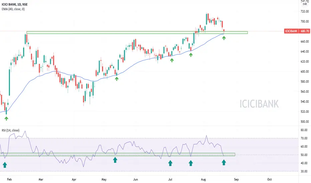Click the 500.00 price axis value
Screen dimensions: 311x183
(x=305, y=121)
